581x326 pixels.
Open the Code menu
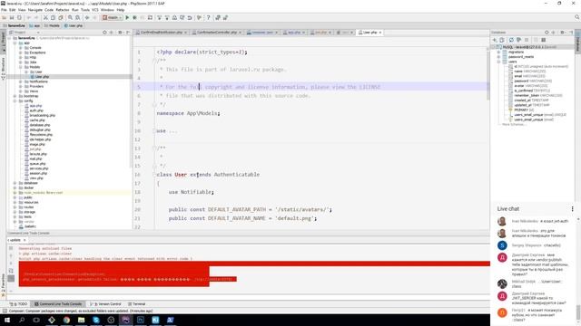(49, 10)
